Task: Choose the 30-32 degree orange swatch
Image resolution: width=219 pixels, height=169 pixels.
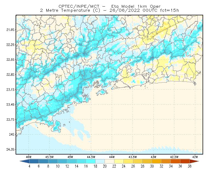Action: [x=157, y=161]
